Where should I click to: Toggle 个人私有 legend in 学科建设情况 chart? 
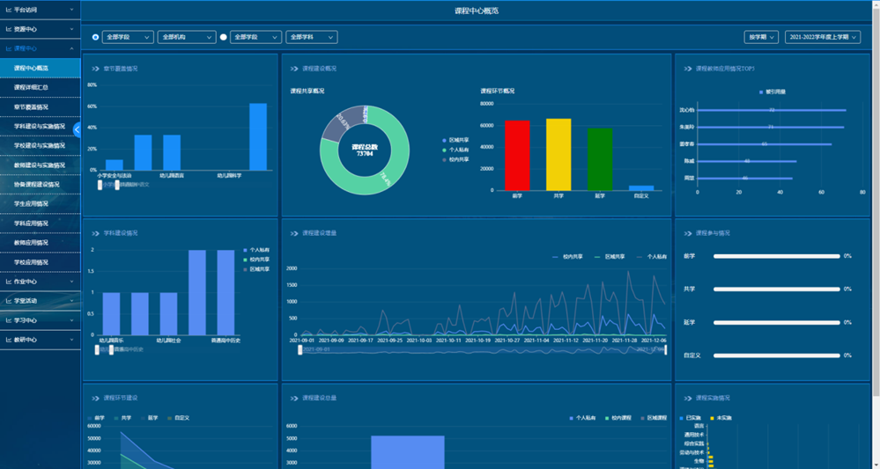click(x=256, y=250)
